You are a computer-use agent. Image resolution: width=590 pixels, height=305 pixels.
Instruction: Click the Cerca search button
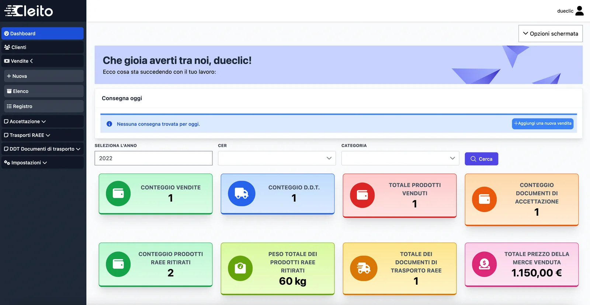(x=481, y=159)
